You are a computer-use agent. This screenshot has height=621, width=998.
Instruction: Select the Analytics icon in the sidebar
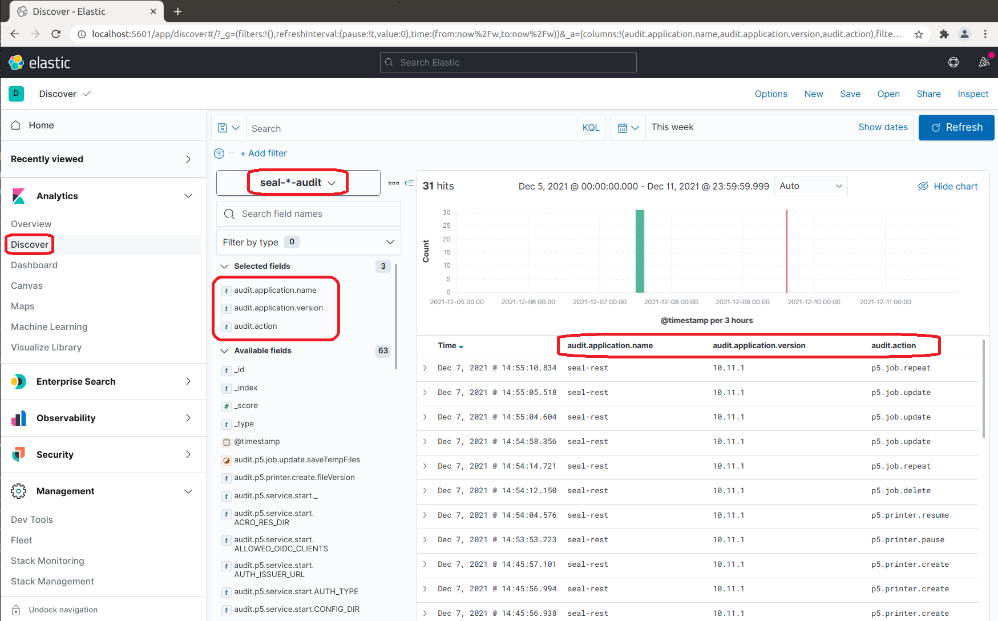19,196
